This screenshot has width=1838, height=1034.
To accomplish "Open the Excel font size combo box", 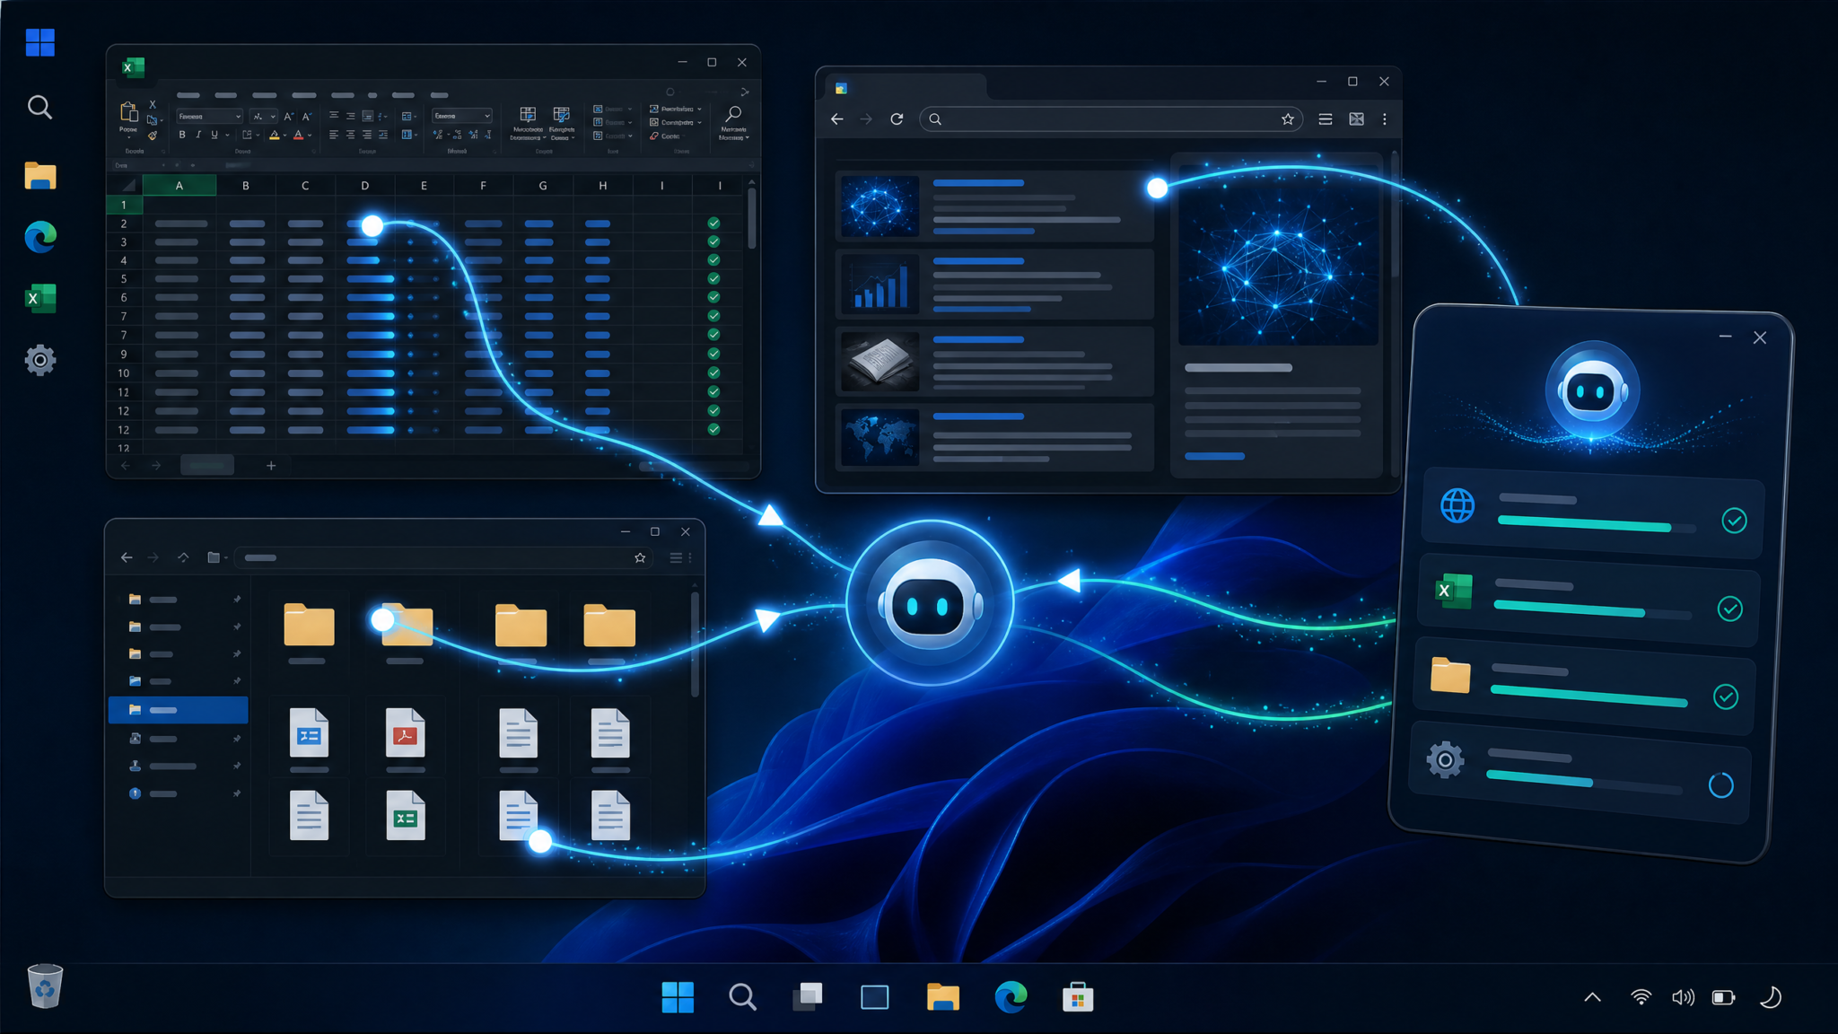I will pyautogui.click(x=264, y=116).
